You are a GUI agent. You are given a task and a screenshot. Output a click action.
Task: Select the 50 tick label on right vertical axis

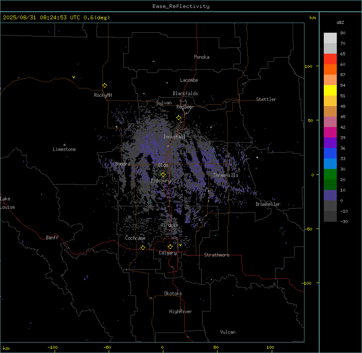(310, 120)
